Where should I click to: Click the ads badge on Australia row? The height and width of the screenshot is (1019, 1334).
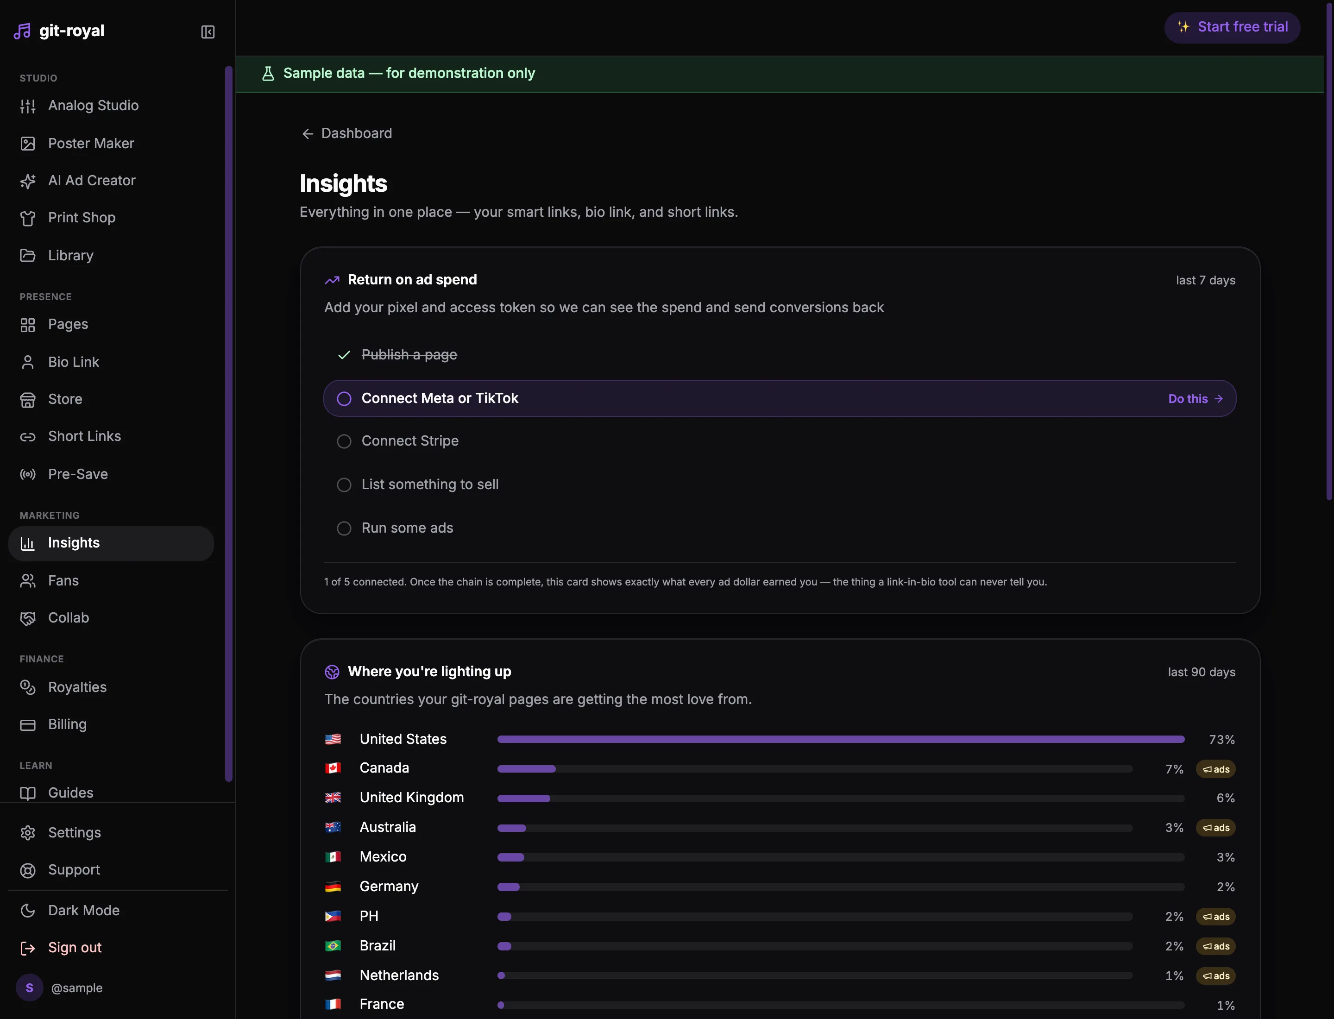tap(1216, 828)
